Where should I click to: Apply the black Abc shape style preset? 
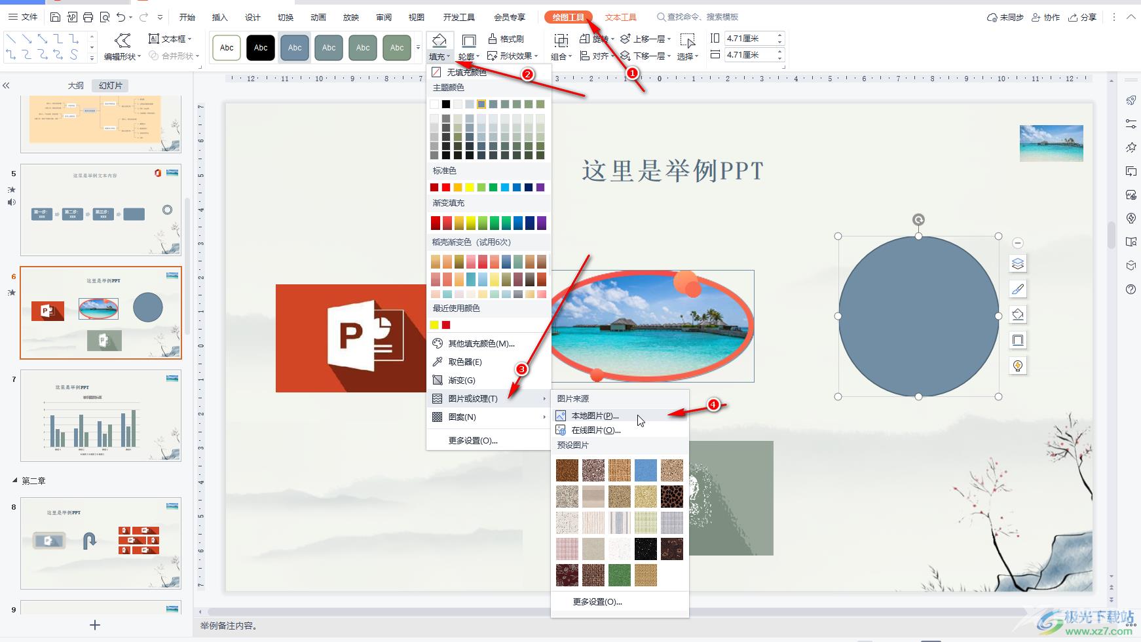point(261,48)
